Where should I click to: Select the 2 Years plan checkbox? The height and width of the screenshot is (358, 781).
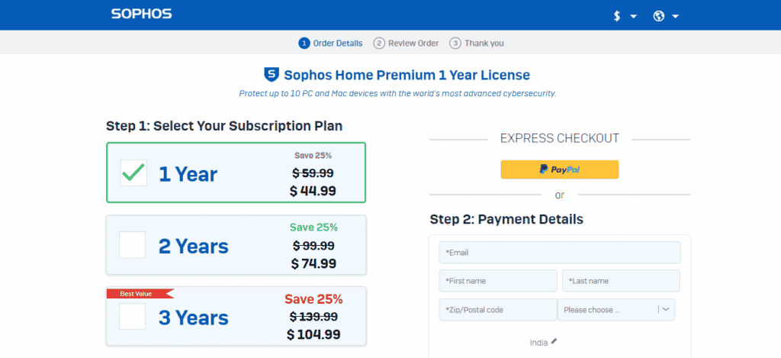point(133,245)
